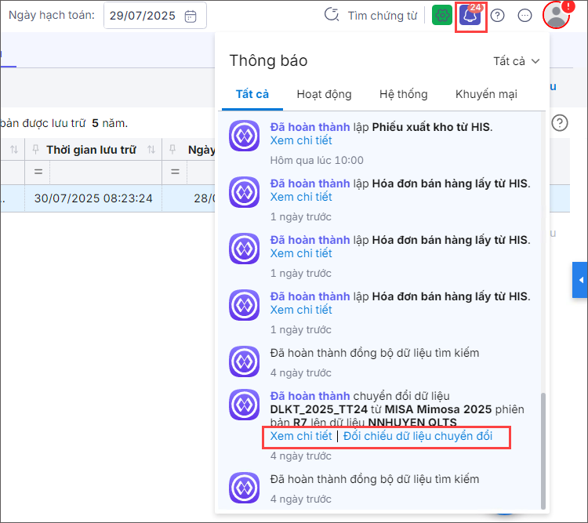Open the more options ellipsis icon
The image size is (588, 523).
[525, 16]
